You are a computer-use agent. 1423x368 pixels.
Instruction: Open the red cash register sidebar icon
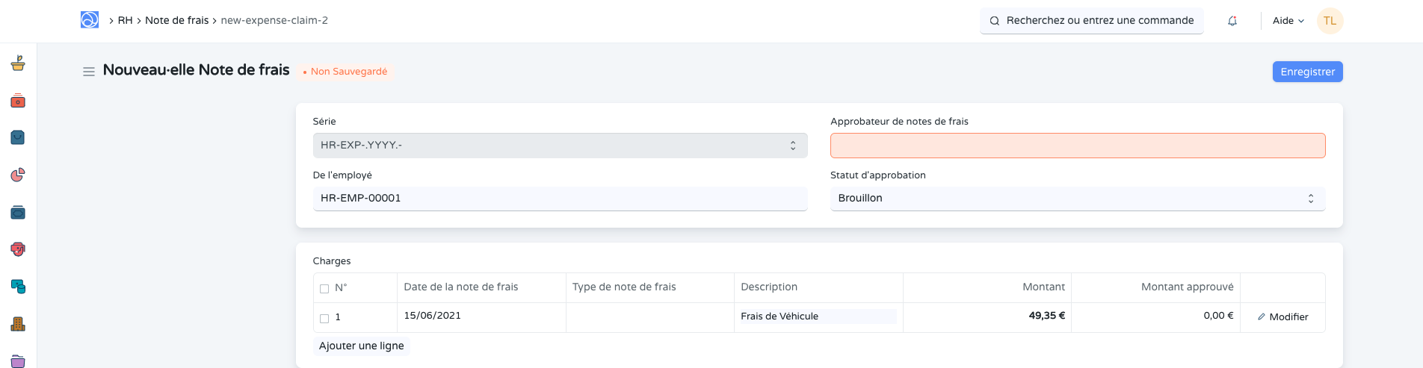[x=18, y=101]
